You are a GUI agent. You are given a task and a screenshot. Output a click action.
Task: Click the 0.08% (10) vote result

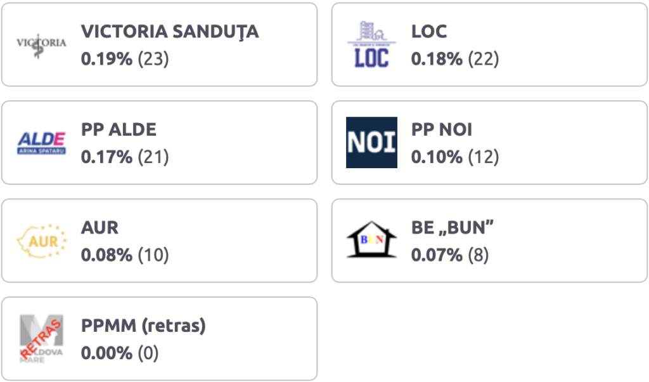(125, 255)
